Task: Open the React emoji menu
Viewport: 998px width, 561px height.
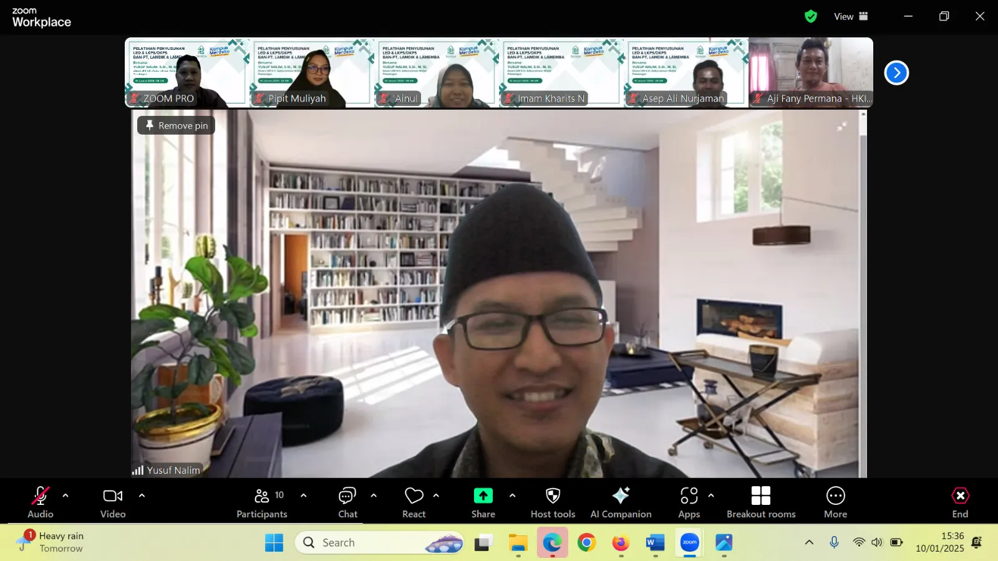Action: [x=414, y=502]
